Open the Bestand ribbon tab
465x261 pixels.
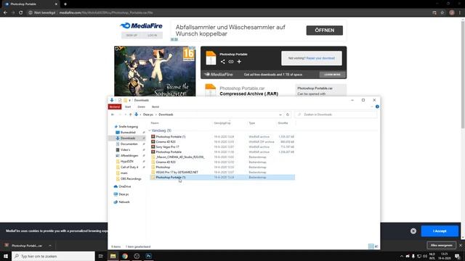(x=115, y=107)
